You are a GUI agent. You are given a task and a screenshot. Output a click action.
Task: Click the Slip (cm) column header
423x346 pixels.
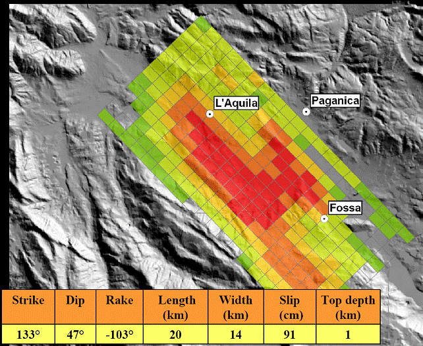tap(290, 307)
